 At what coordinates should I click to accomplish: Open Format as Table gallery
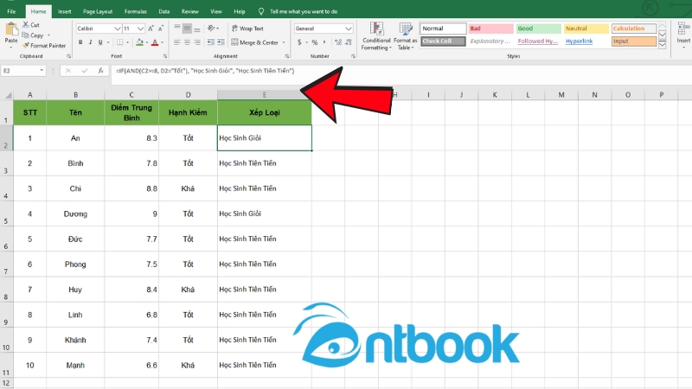pos(405,36)
